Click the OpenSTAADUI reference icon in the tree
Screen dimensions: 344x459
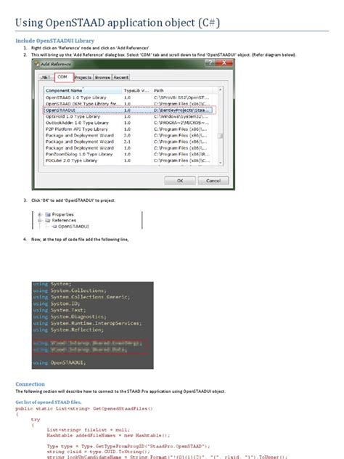tap(54, 227)
